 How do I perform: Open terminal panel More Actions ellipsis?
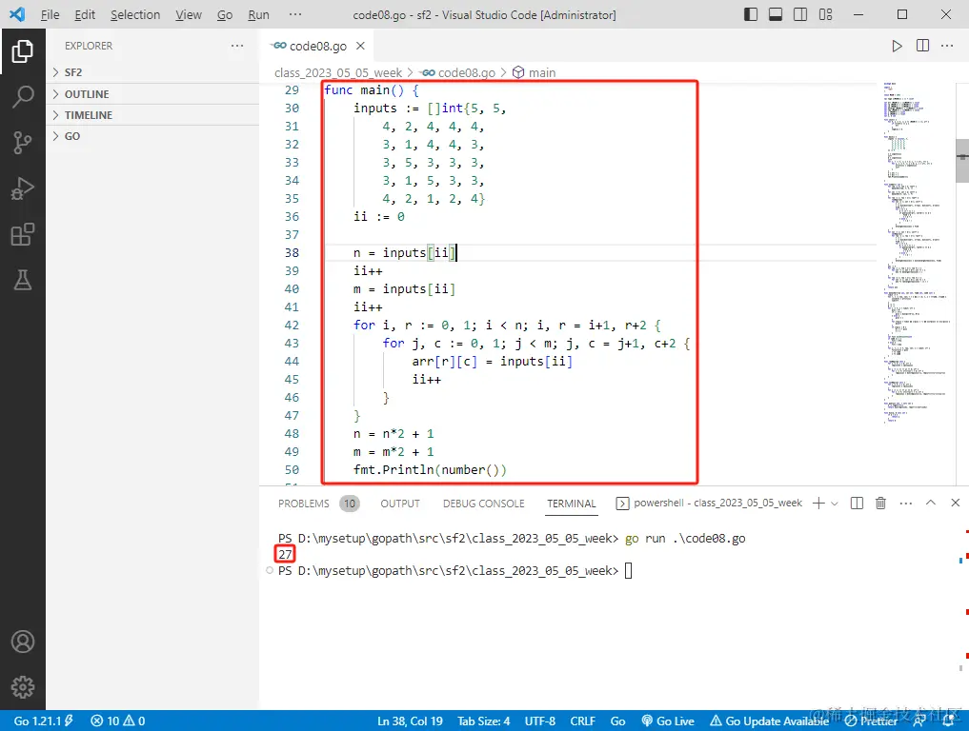point(905,504)
